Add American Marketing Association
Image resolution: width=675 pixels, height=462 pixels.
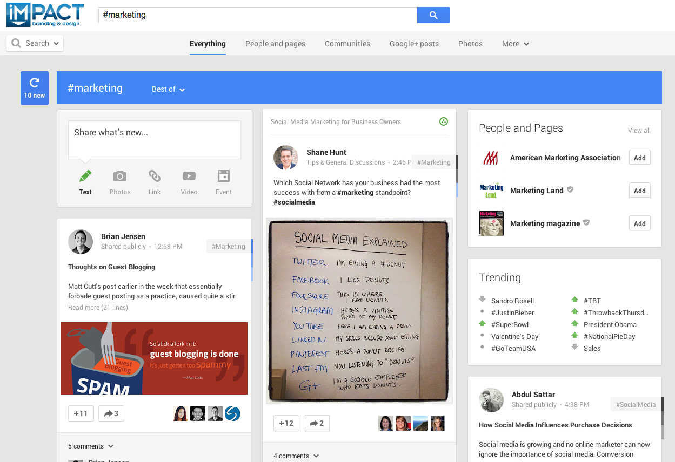tap(640, 158)
